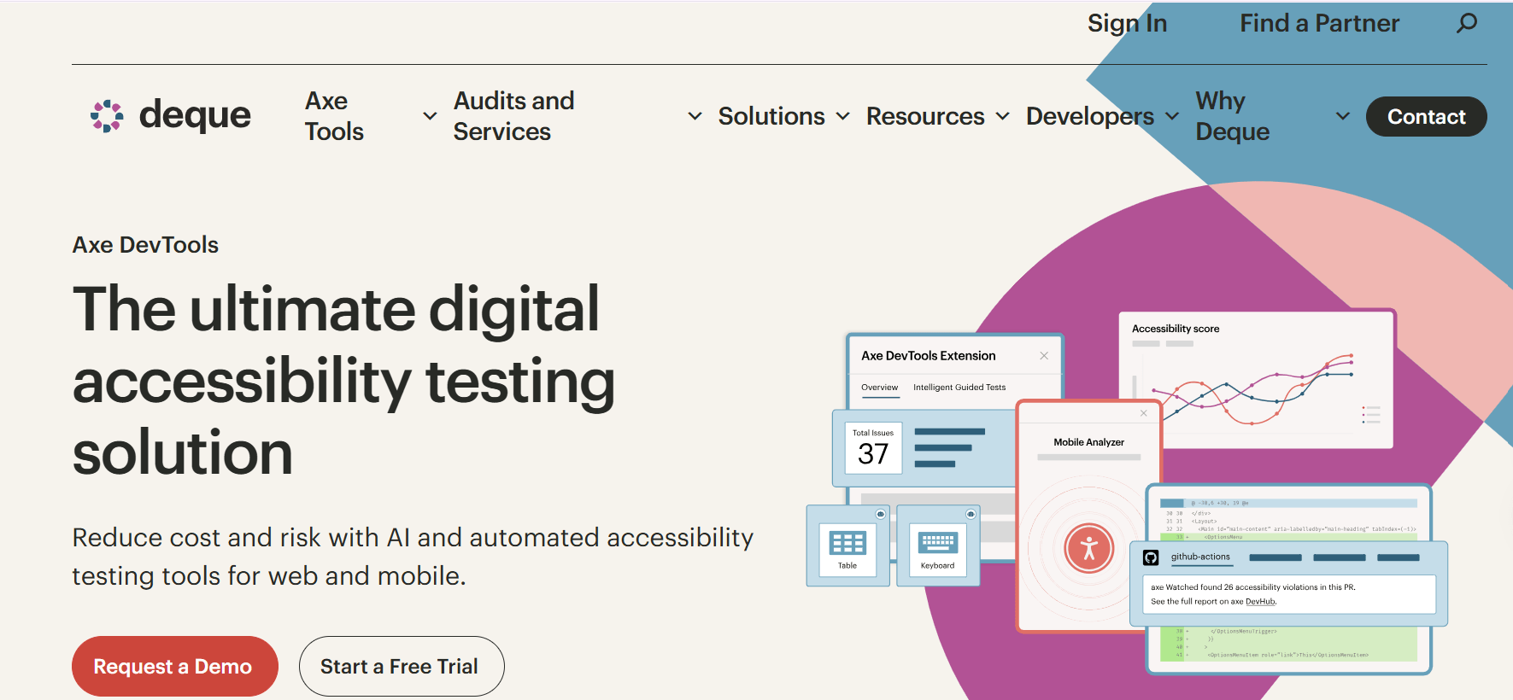The height and width of the screenshot is (700, 1513).
Task: Follow the DevHub link in the PR comment
Action: (x=1260, y=602)
